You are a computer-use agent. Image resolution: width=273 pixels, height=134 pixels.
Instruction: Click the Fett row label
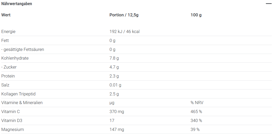[5, 40]
